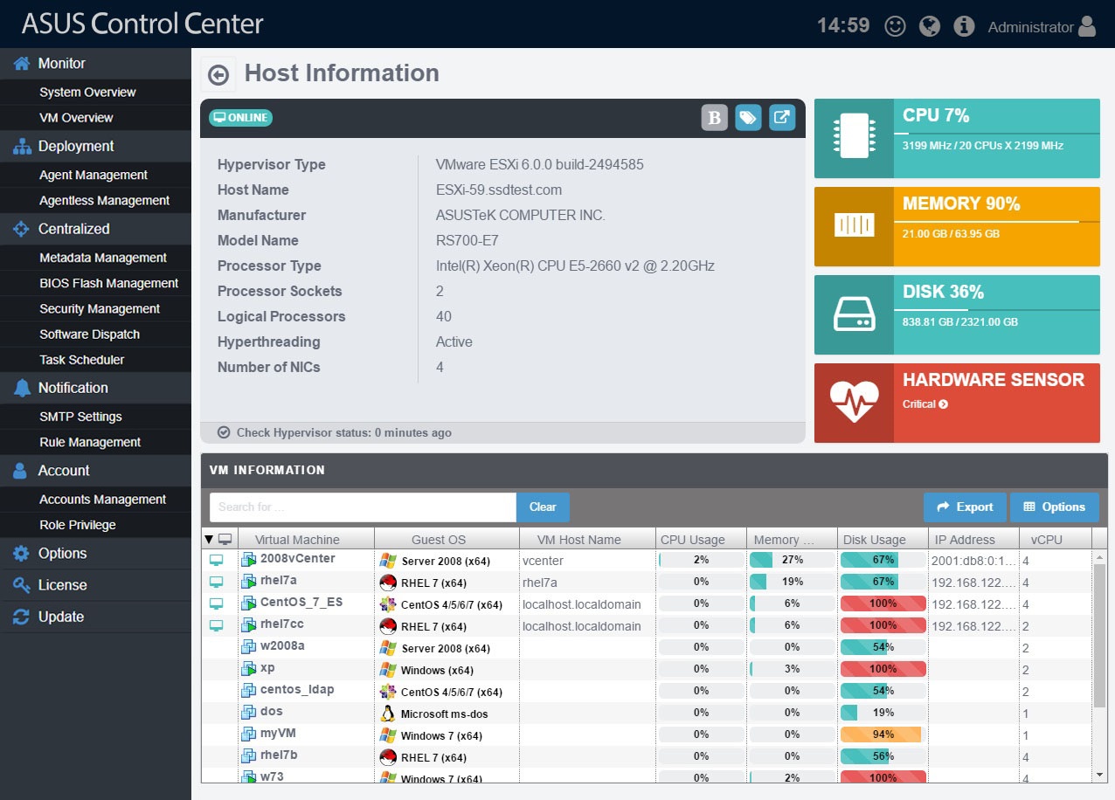The height and width of the screenshot is (800, 1115).
Task: Open the Options dropdown in VM Information
Action: (x=1054, y=507)
